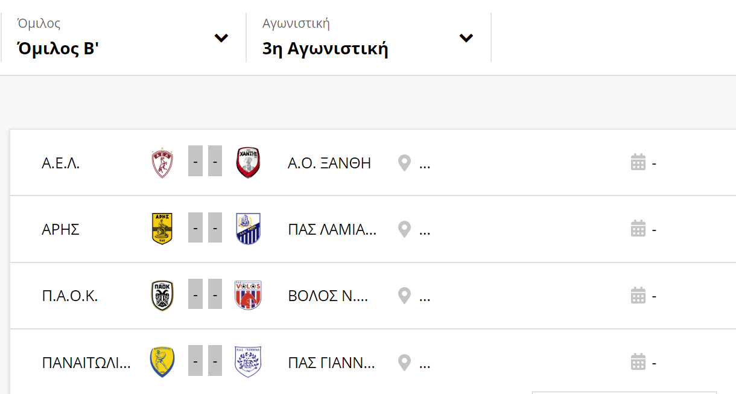Click home score box in Π.Α.Ο.Κ. match
The image size is (736, 394).
click(195, 295)
